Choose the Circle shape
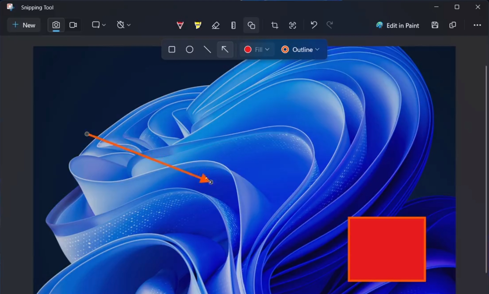The height and width of the screenshot is (294, 489). (x=190, y=50)
